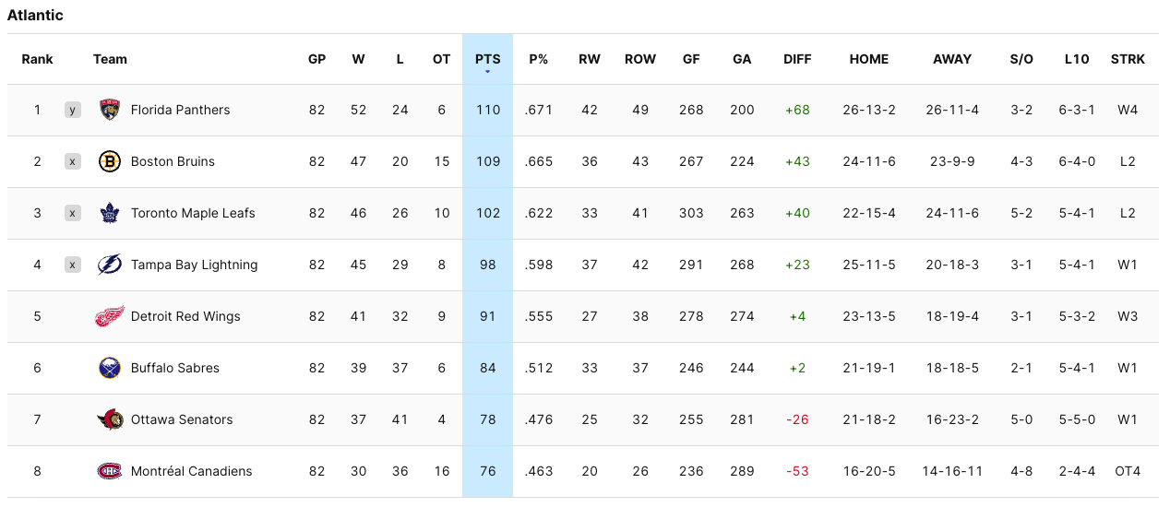
Task: Click the 'x' clinch badge for Boston
Action: pos(73,161)
